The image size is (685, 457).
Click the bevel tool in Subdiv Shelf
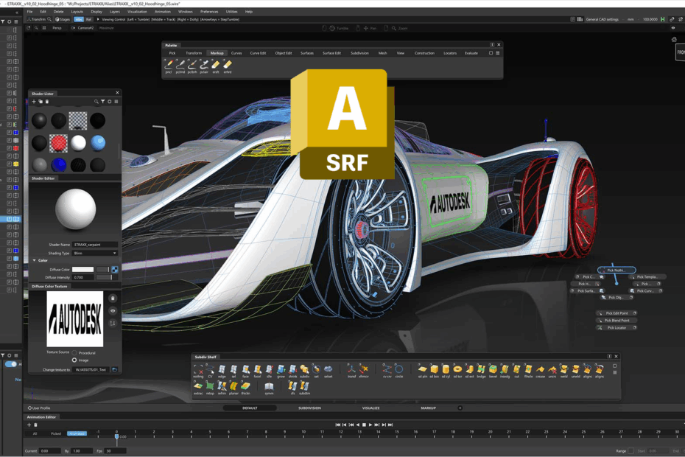[493, 369]
